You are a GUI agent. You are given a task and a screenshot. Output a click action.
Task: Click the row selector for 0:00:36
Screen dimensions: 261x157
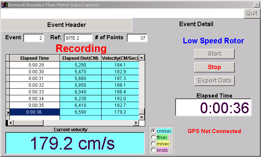click(x=7, y=112)
